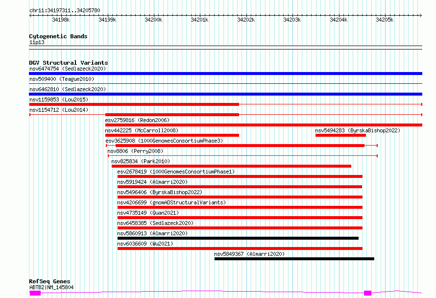Screen dimensions: 436x298
Task: Click the nsv1159853 (Lou2015) label
Action: (59, 99)
